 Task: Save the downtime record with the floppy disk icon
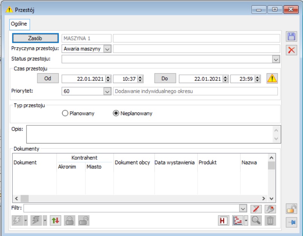coord(291,36)
